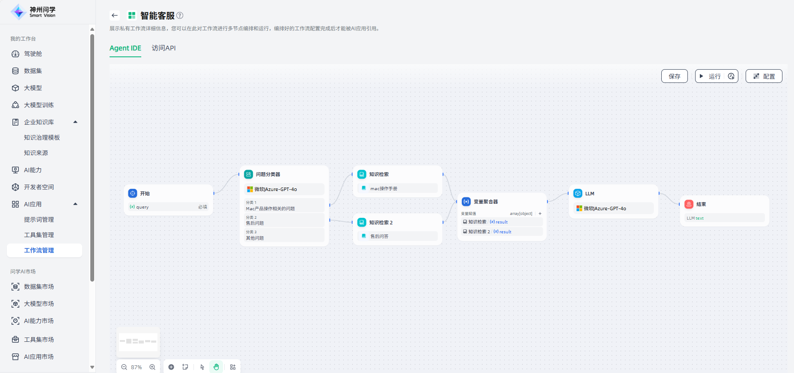Select 微软|Azure-GPT-4o in LLM node
This screenshot has width=794, height=373.
click(x=613, y=209)
